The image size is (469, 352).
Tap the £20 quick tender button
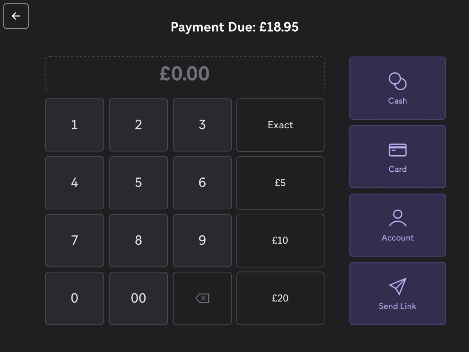[280, 298]
